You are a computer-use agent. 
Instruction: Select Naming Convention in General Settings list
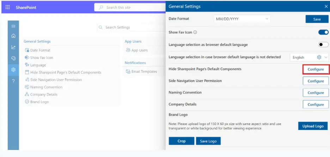click(46, 87)
